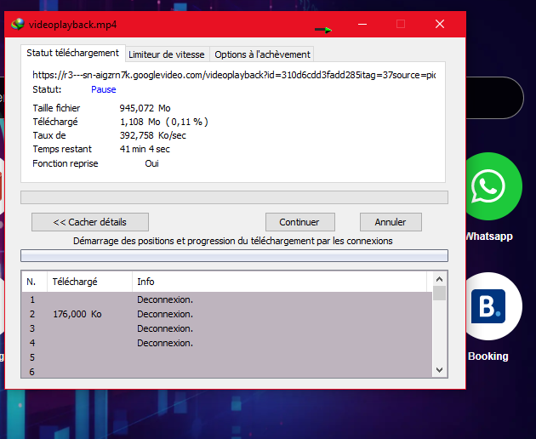The image size is (536, 439).
Task: Click the transfer rate 392,758 Ko/sec
Action: click(x=153, y=136)
